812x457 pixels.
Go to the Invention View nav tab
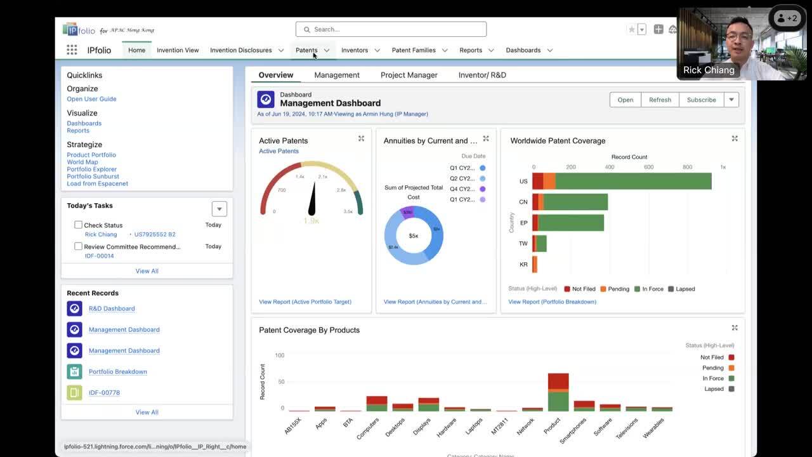[178, 50]
